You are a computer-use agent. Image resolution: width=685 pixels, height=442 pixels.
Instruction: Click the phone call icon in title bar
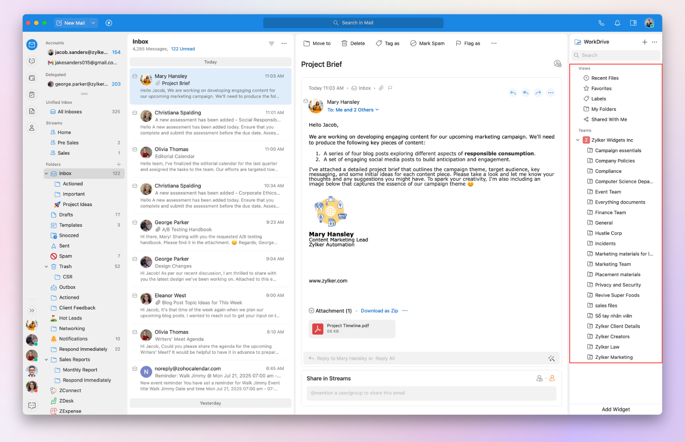(601, 23)
